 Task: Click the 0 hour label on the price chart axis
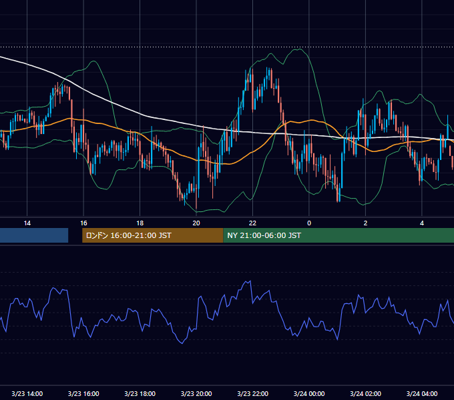click(309, 223)
